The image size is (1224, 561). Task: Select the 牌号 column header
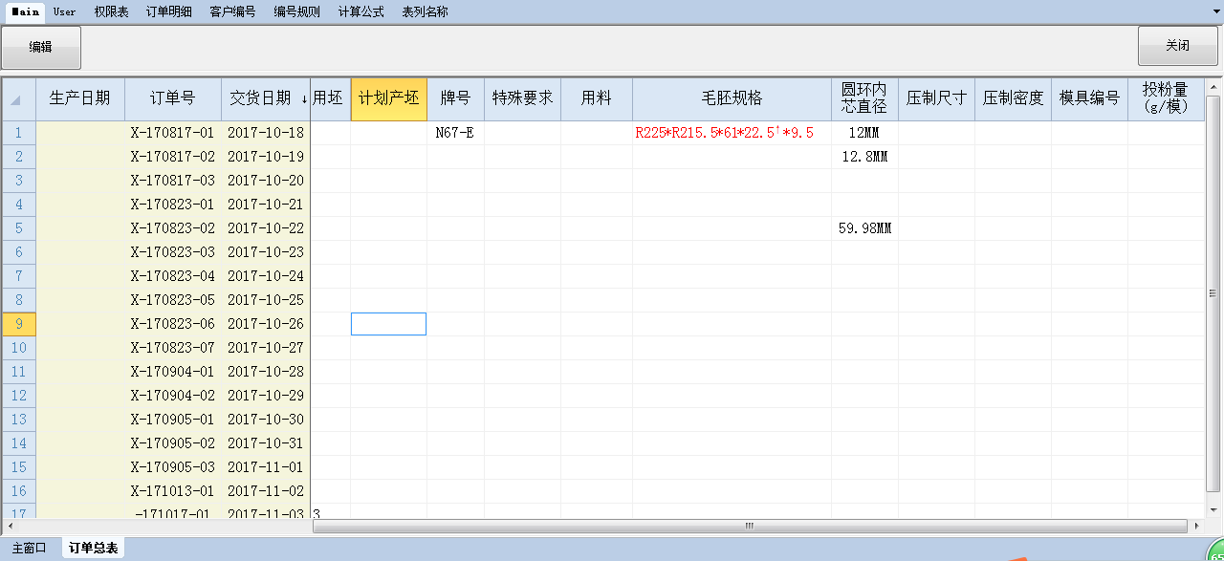click(455, 99)
